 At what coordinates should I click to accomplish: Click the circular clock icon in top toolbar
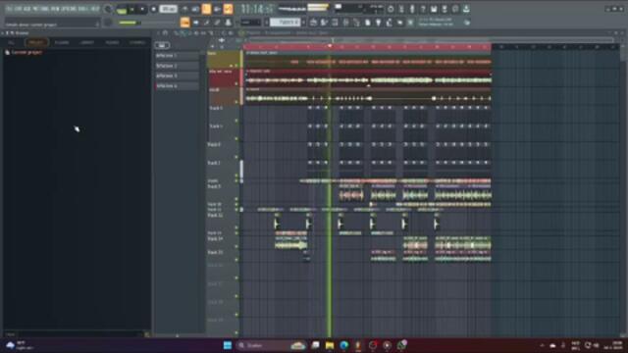(391, 9)
